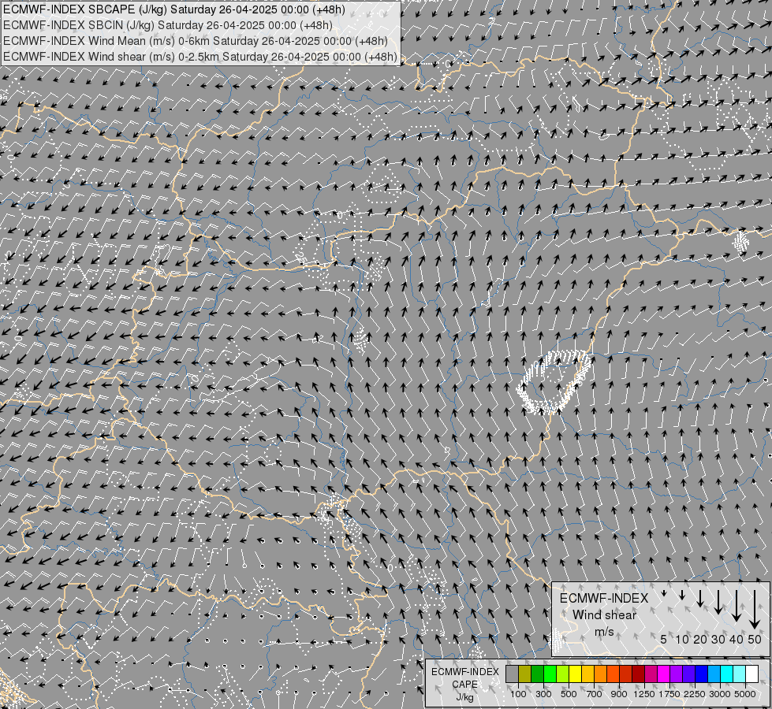Click the 'J/kg' unit label in CAPE legend
The height and width of the screenshot is (709, 772).
pyautogui.click(x=464, y=697)
